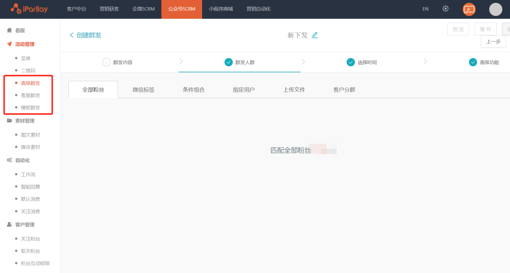This screenshot has height=273, width=510.
Task: Open 模板群发 in the sidebar
Action: (x=31, y=108)
